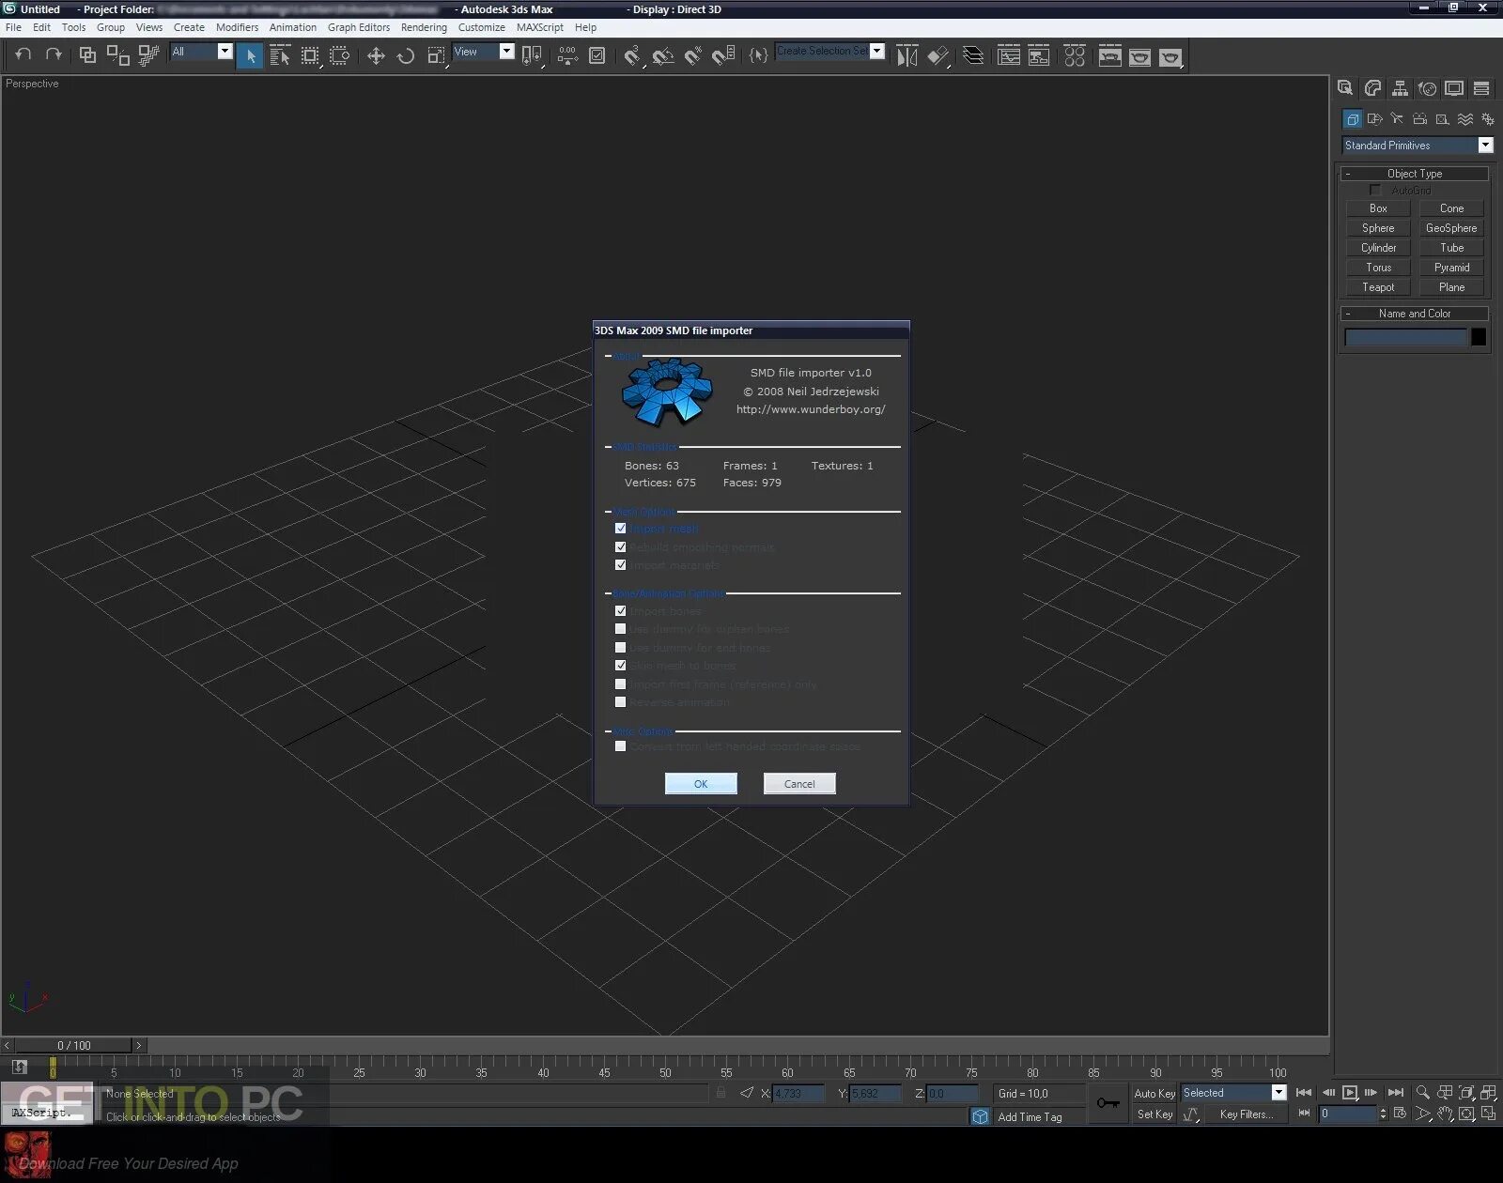1503x1183 pixels.
Task: Click the Redo arrow in the main toolbar
Action: [54, 55]
